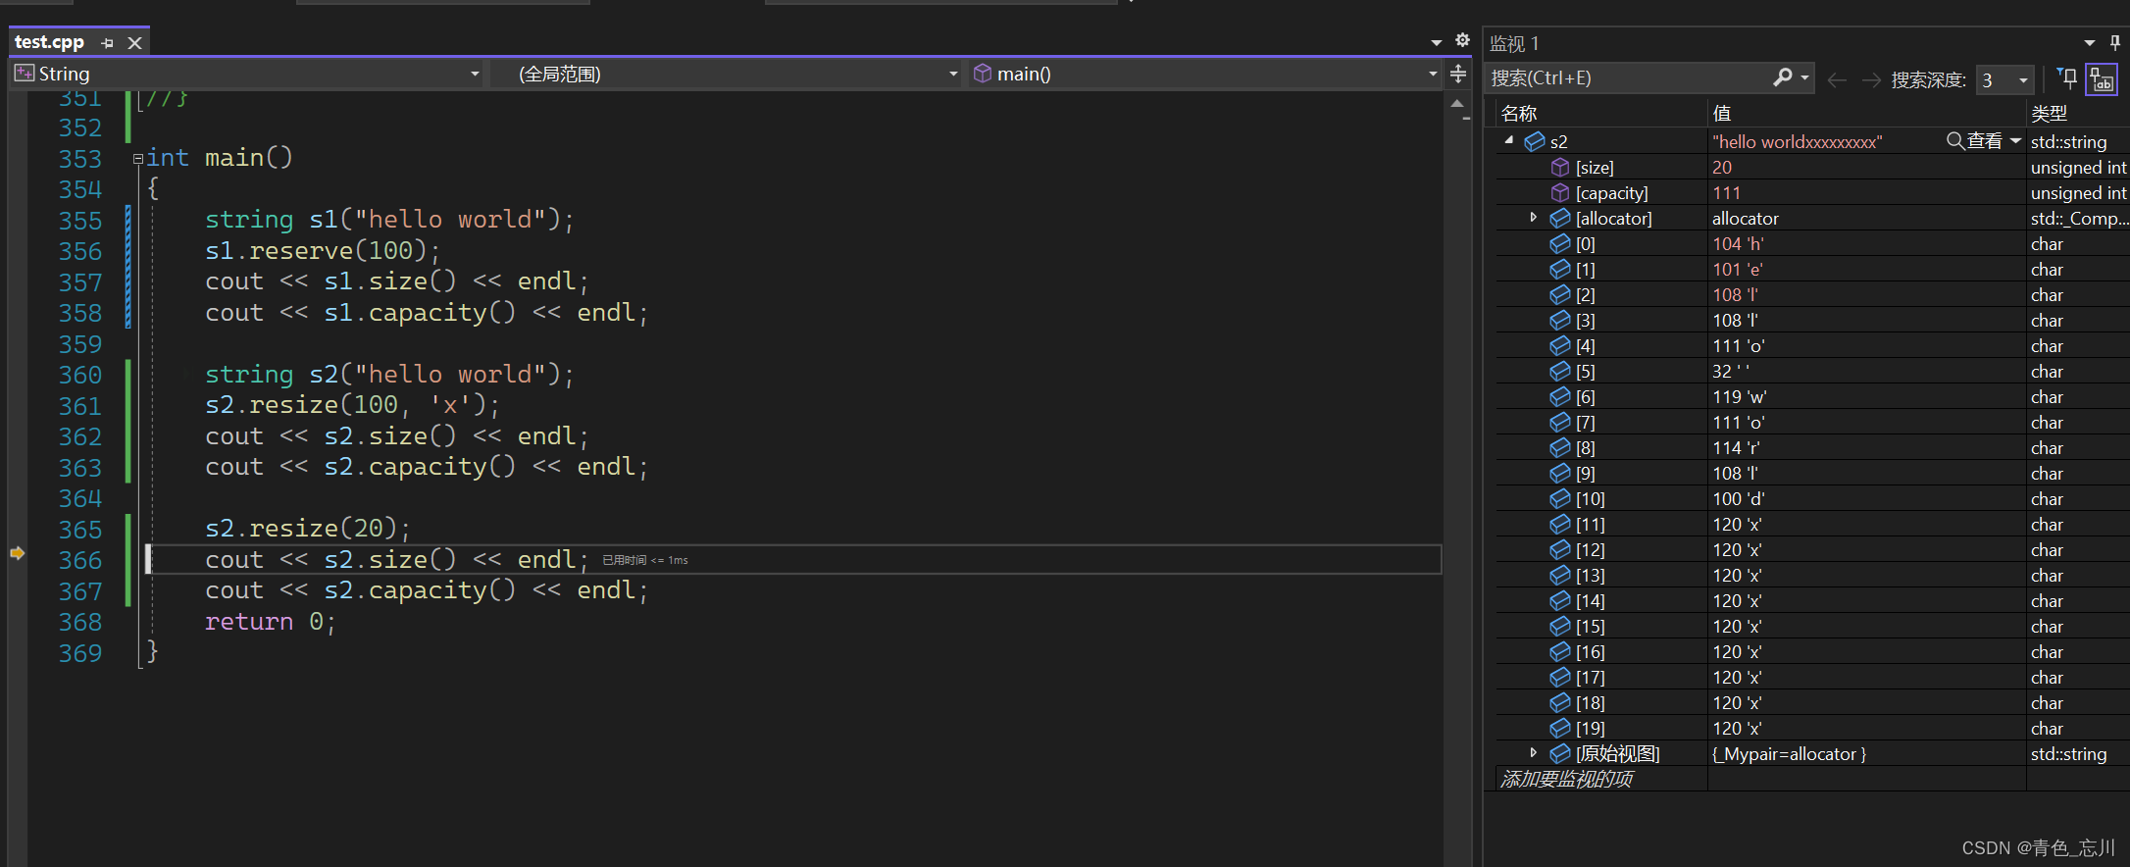
Task: Select the [3] element icon
Action: tap(1559, 321)
